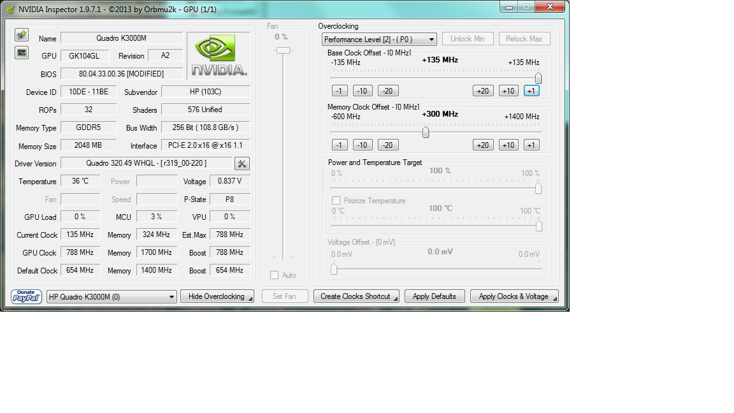
Task: Click Base Clock Offset +10 button
Action: (x=508, y=91)
